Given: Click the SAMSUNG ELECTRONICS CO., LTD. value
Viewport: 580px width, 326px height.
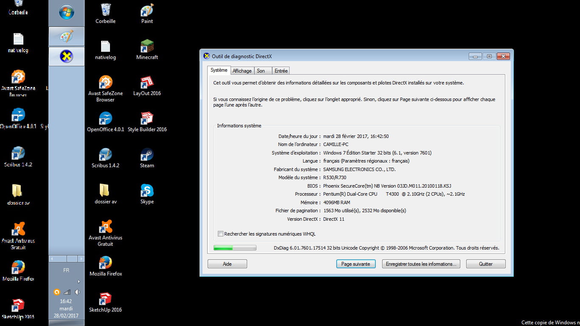Looking at the screenshot, I should [359, 169].
